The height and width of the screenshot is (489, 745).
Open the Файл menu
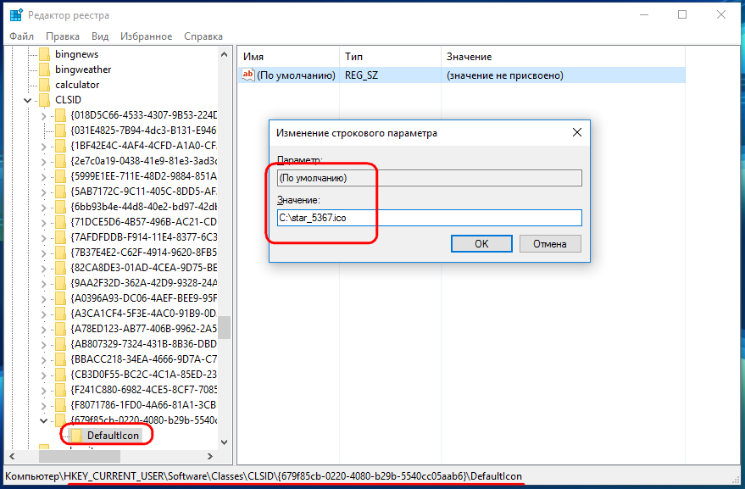point(21,36)
